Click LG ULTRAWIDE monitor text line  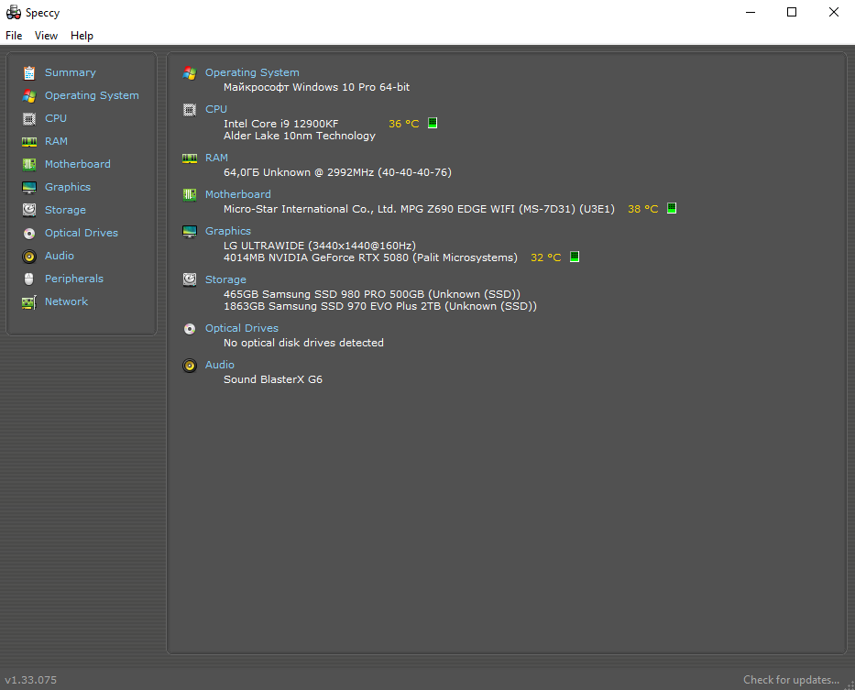[x=320, y=246]
